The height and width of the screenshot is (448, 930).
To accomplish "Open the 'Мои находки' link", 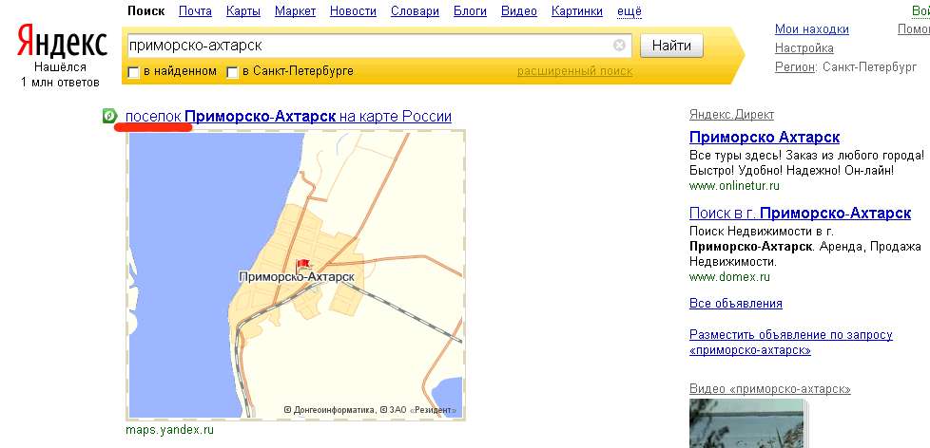I will point(811,29).
